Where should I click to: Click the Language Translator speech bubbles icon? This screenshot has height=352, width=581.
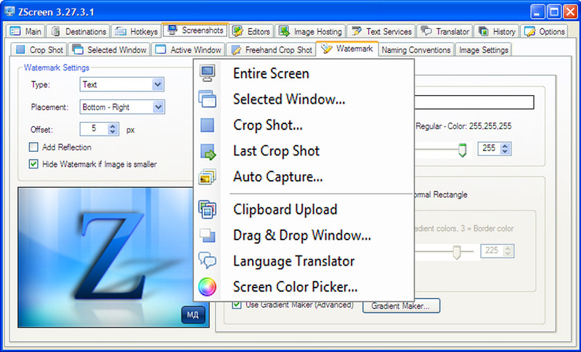(x=207, y=261)
